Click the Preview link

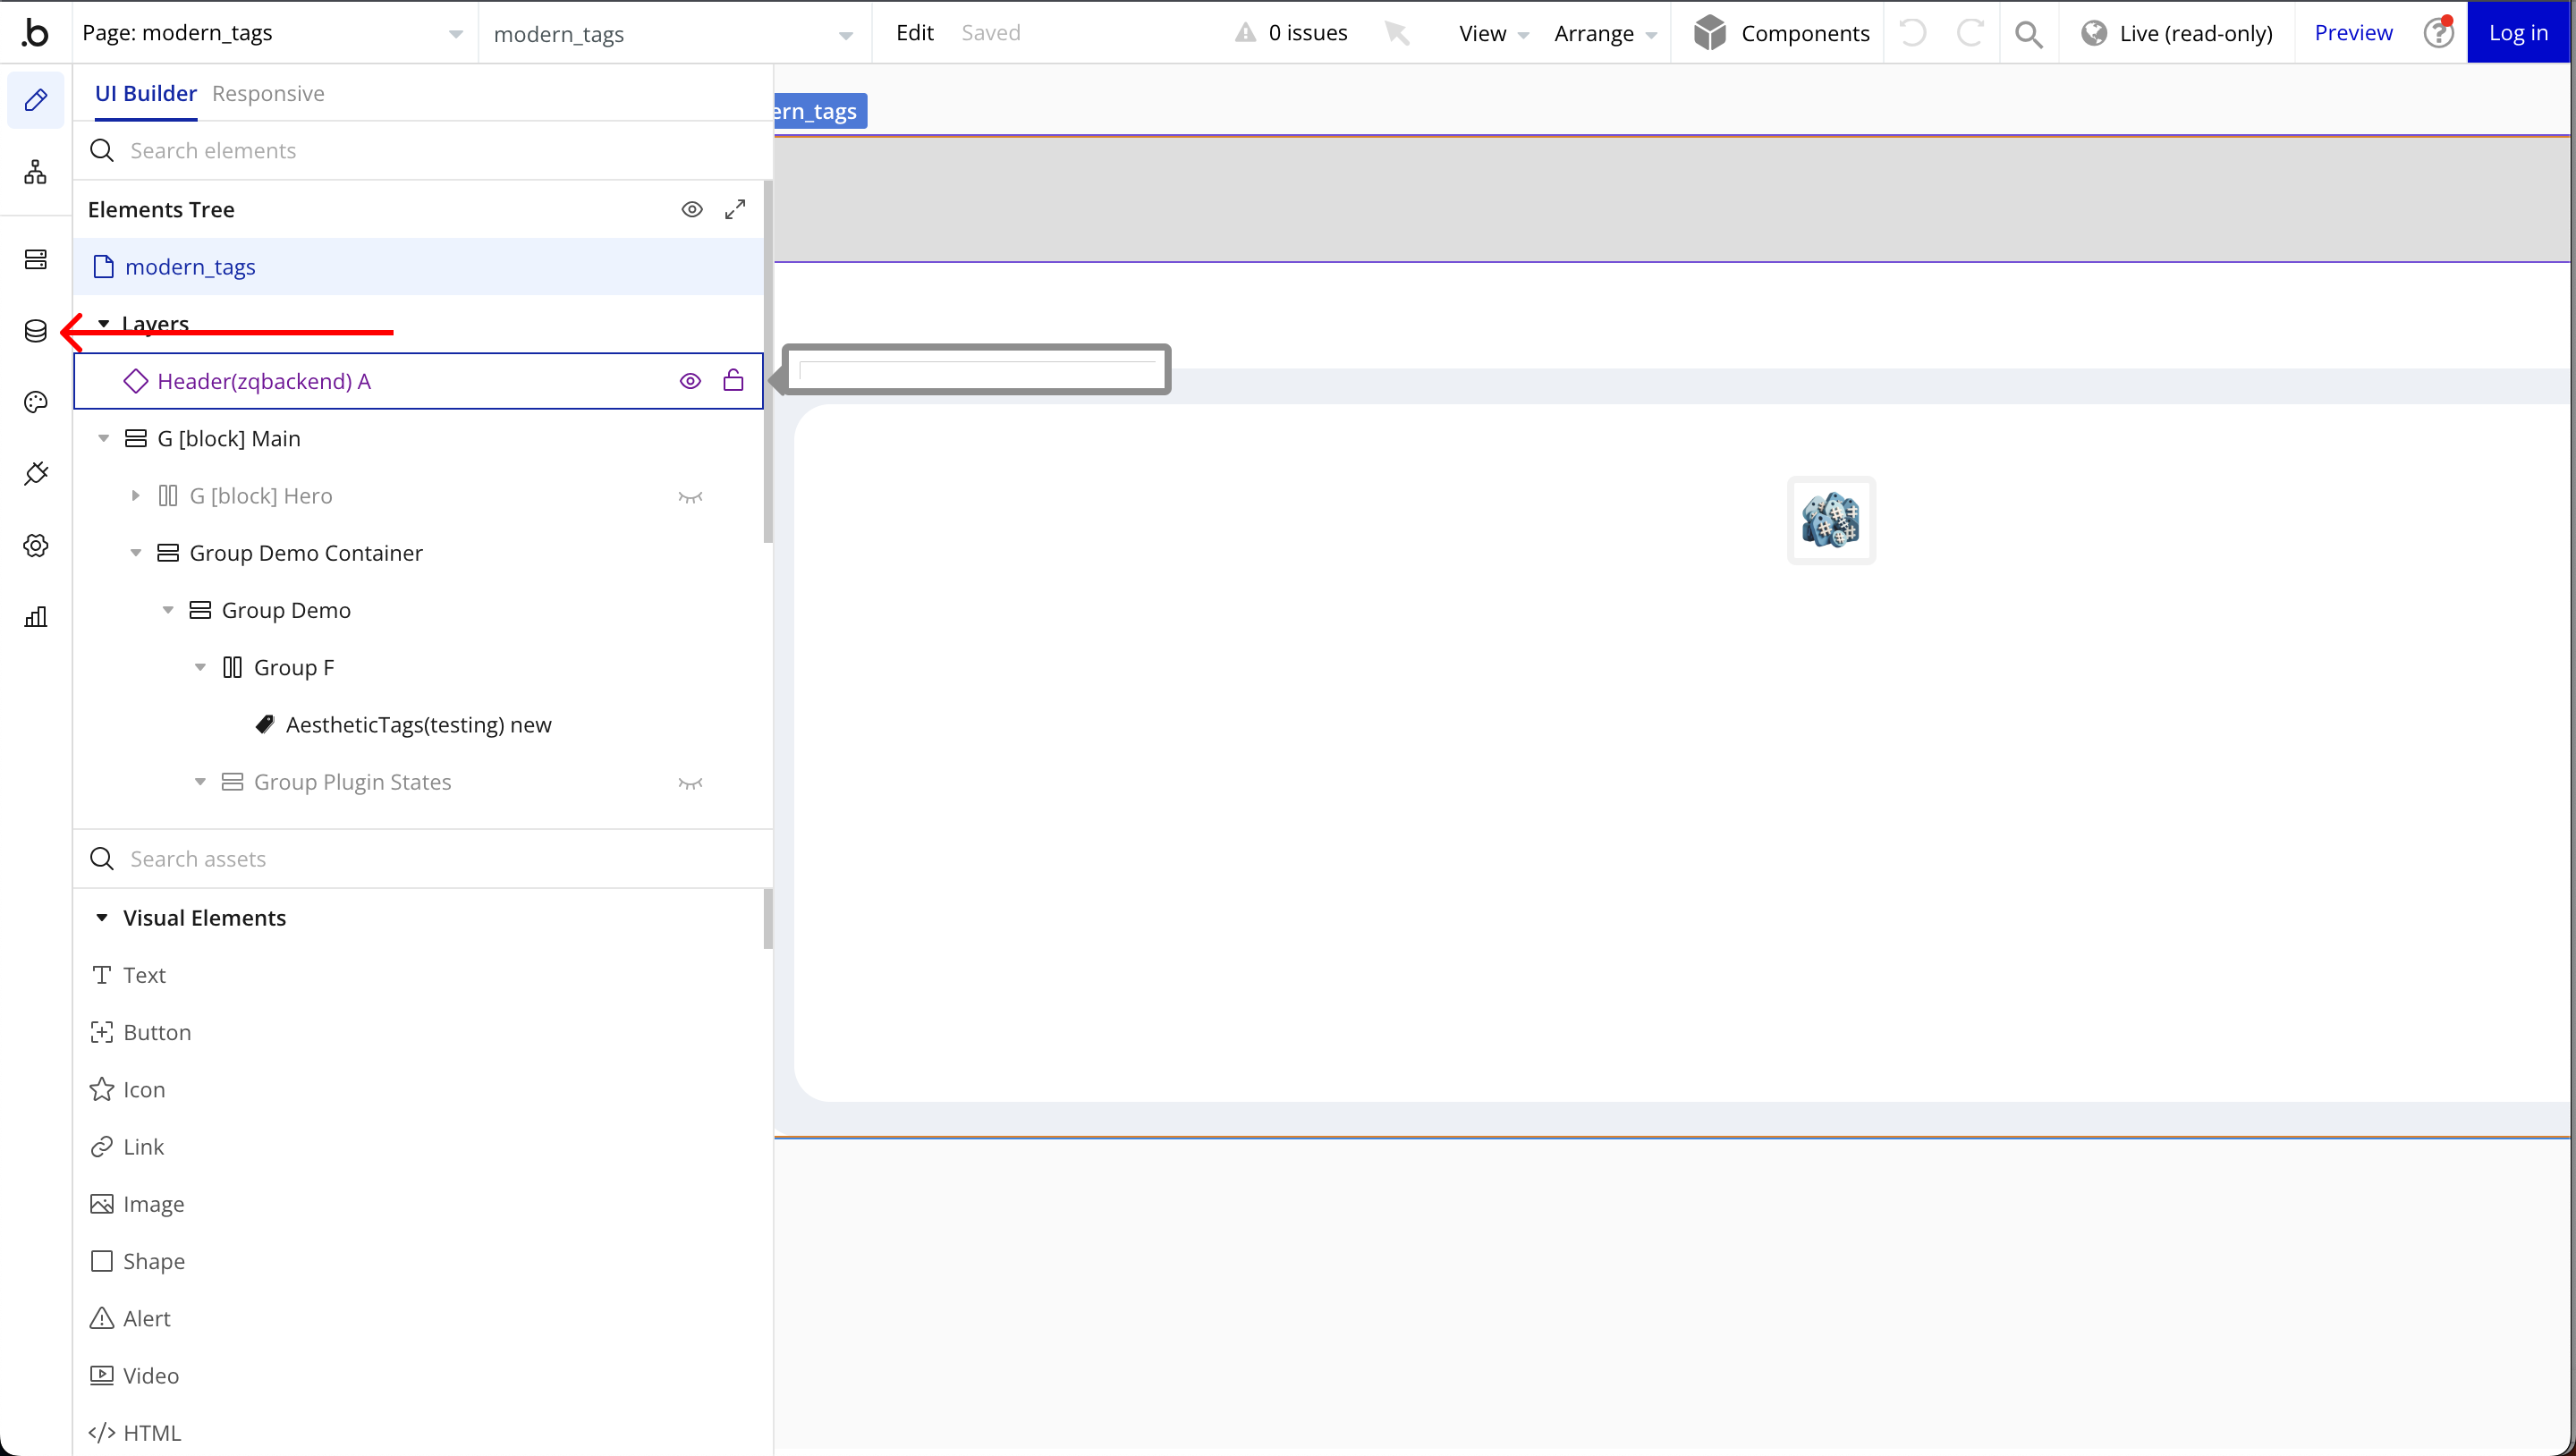(2353, 33)
